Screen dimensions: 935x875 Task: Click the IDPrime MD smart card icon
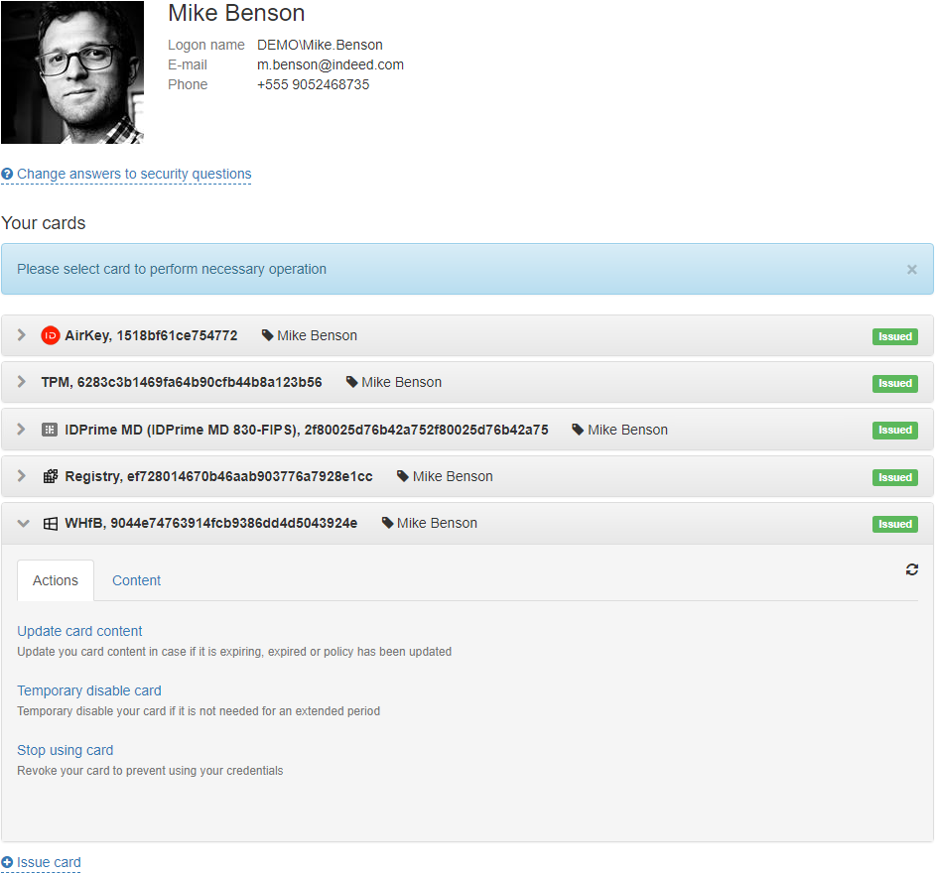pyautogui.click(x=50, y=431)
